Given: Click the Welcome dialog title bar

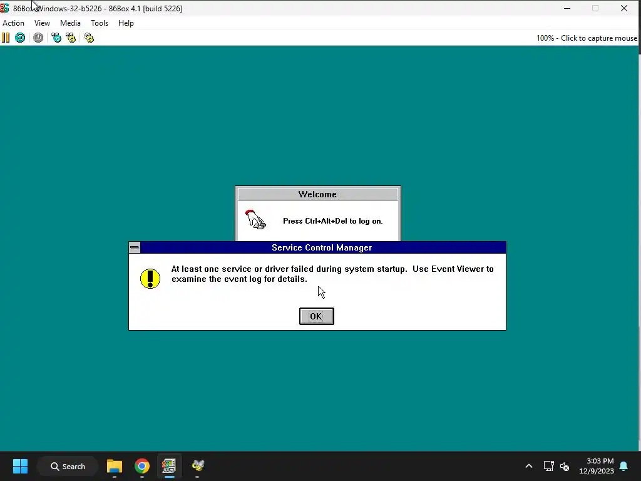Looking at the screenshot, I should (317, 194).
